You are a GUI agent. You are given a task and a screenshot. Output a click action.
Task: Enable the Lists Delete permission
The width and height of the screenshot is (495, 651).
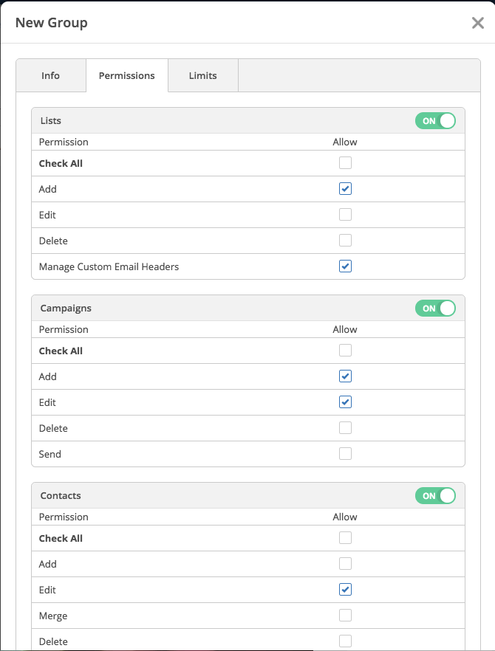point(345,241)
